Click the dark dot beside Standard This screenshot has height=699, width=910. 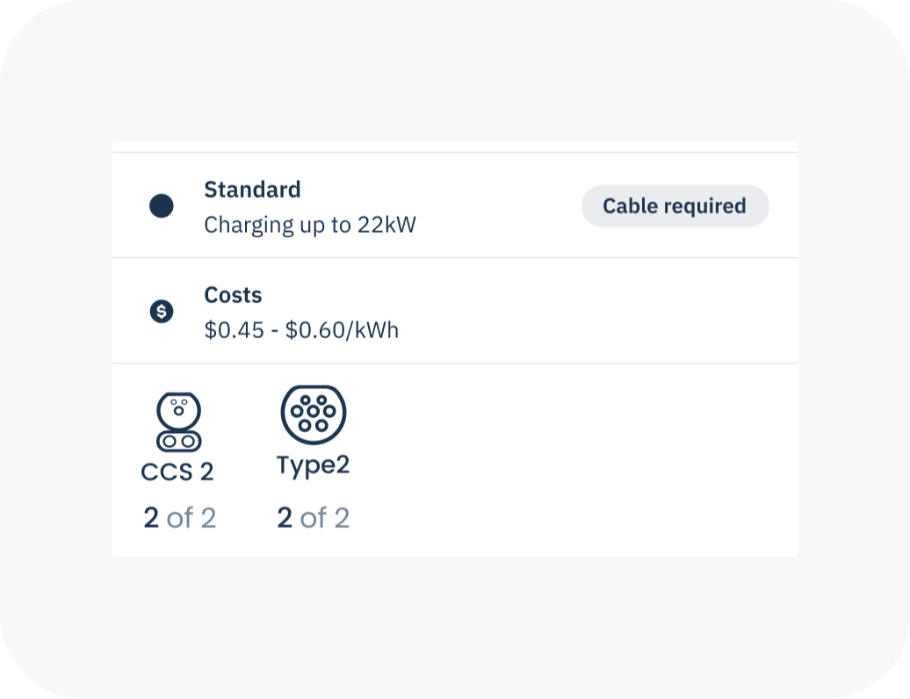162,206
